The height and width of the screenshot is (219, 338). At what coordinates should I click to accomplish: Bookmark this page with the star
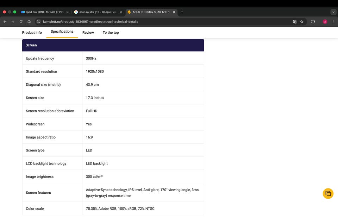[302, 21]
